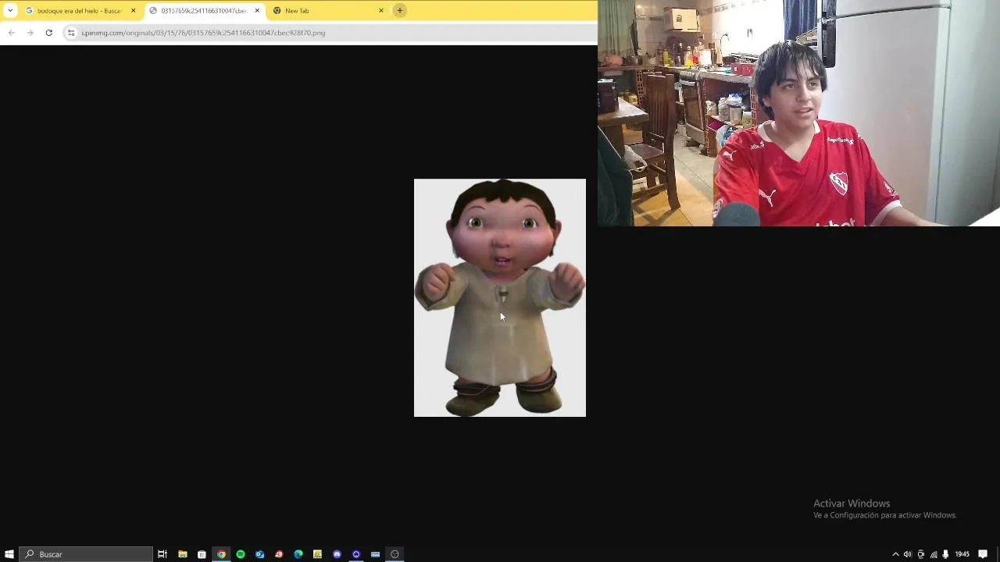This screenshot has width=1000, height=562.
Task: Switch to OBS Studio in the taskbar
Action: pyautogui.click(x=395, y=554)
